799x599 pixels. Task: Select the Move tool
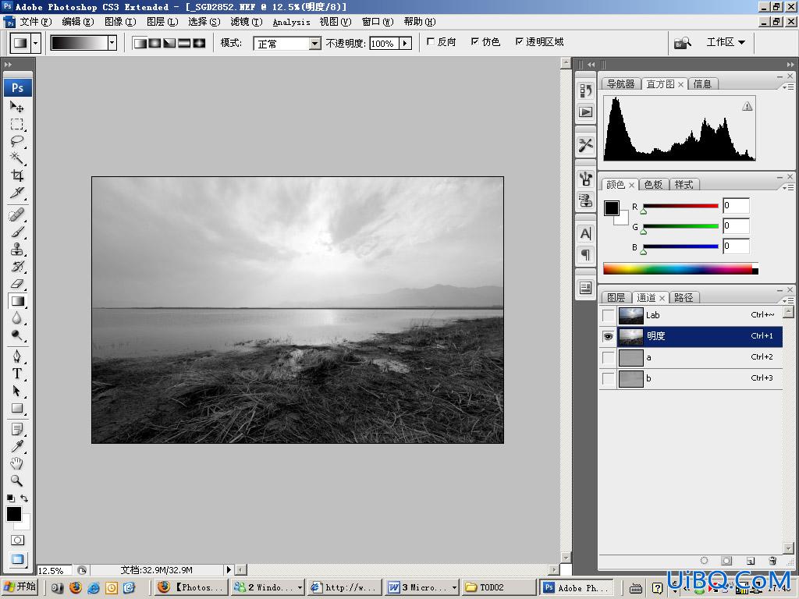[x=17, y=107]
